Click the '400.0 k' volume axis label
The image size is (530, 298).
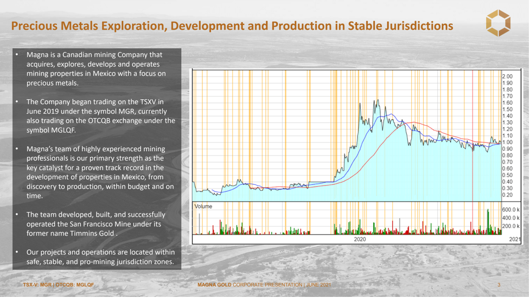point(511,218)
